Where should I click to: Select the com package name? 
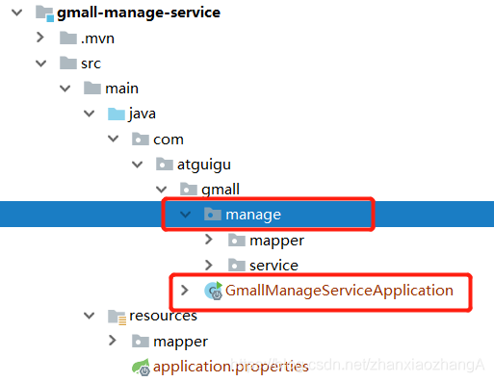pyautogui.click(x=169, y=140)
